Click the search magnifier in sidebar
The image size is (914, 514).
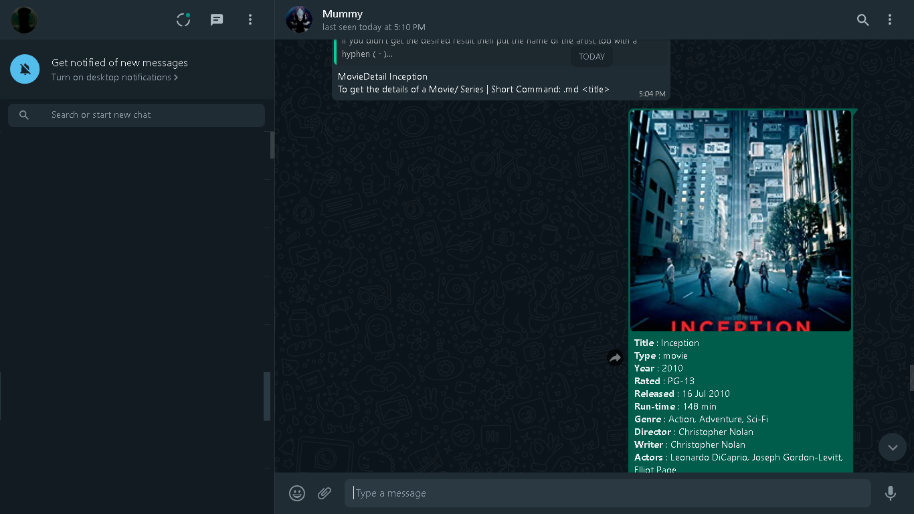(24, 115)
